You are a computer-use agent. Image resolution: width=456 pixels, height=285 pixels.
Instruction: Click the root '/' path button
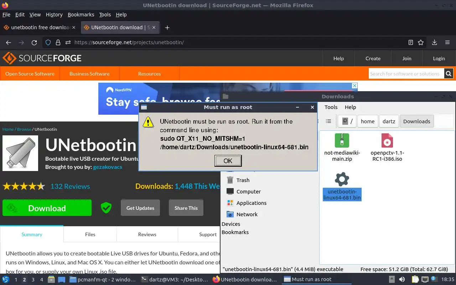347,121
